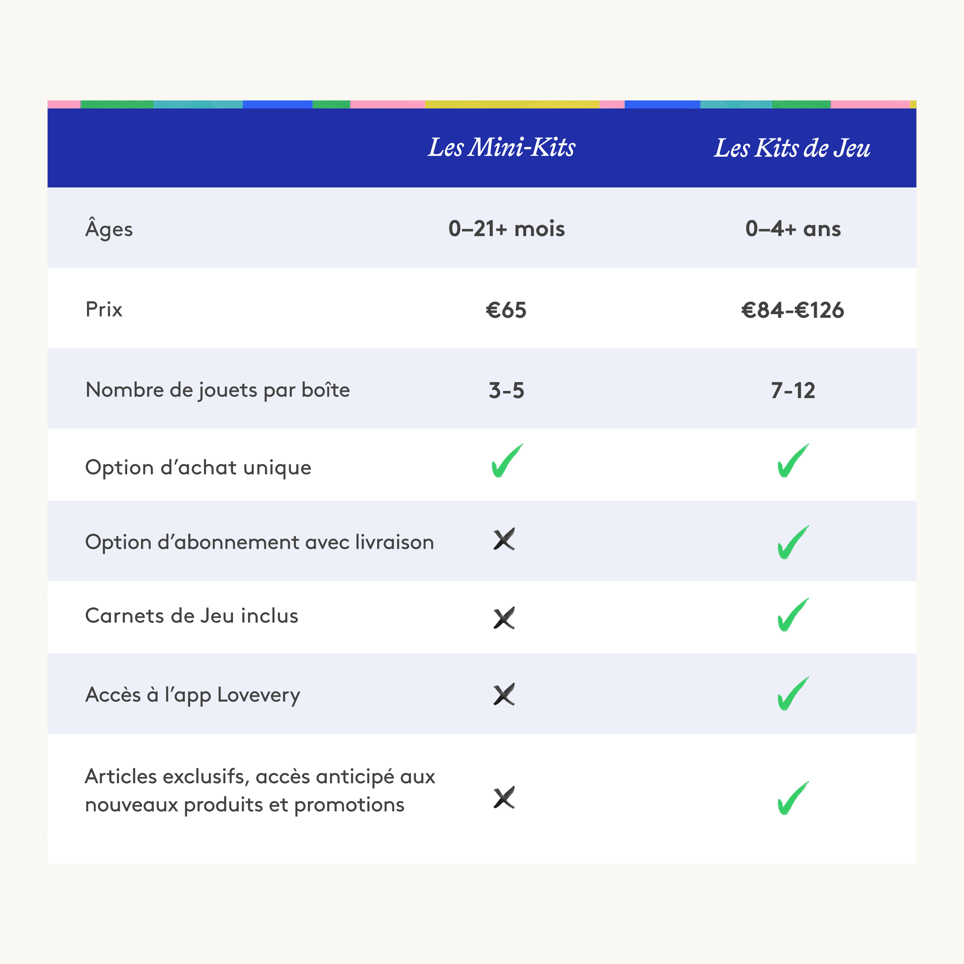Viewport: 964px width, 964px height.
Task: Click the 7-12 toys count value
Action: coord(792,390)
